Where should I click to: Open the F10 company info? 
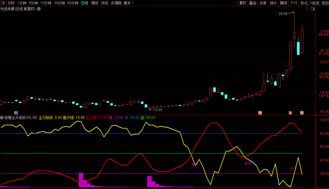294,3
